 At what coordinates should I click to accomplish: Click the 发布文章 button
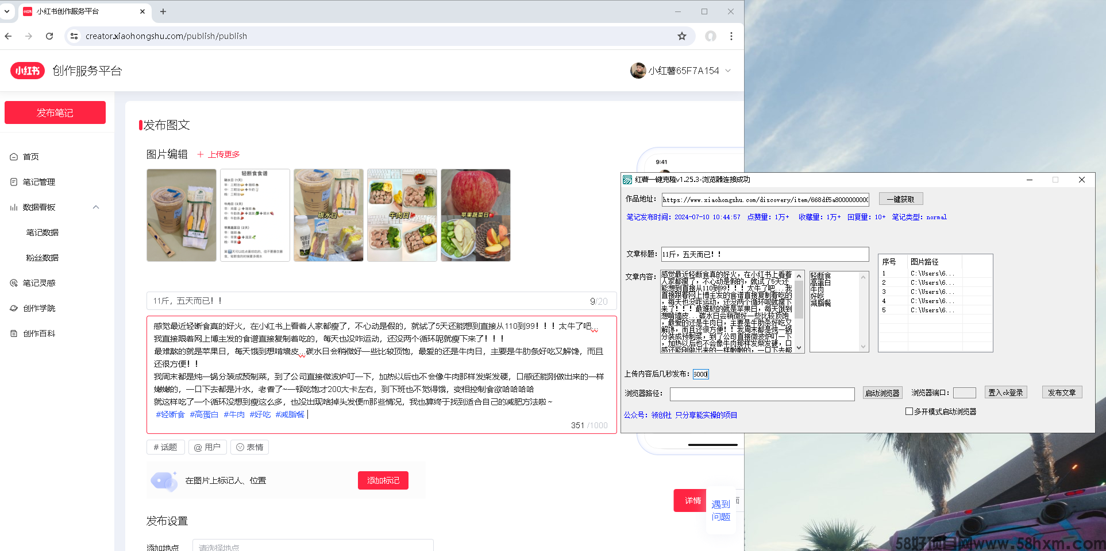click(1062, 393)
